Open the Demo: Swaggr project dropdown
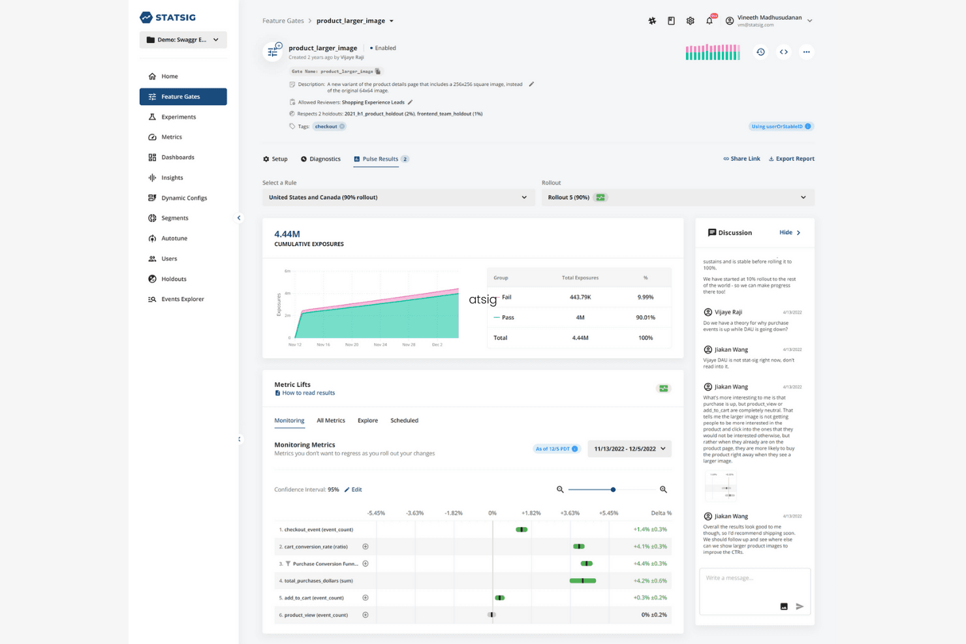 click(x=183, y=40)
